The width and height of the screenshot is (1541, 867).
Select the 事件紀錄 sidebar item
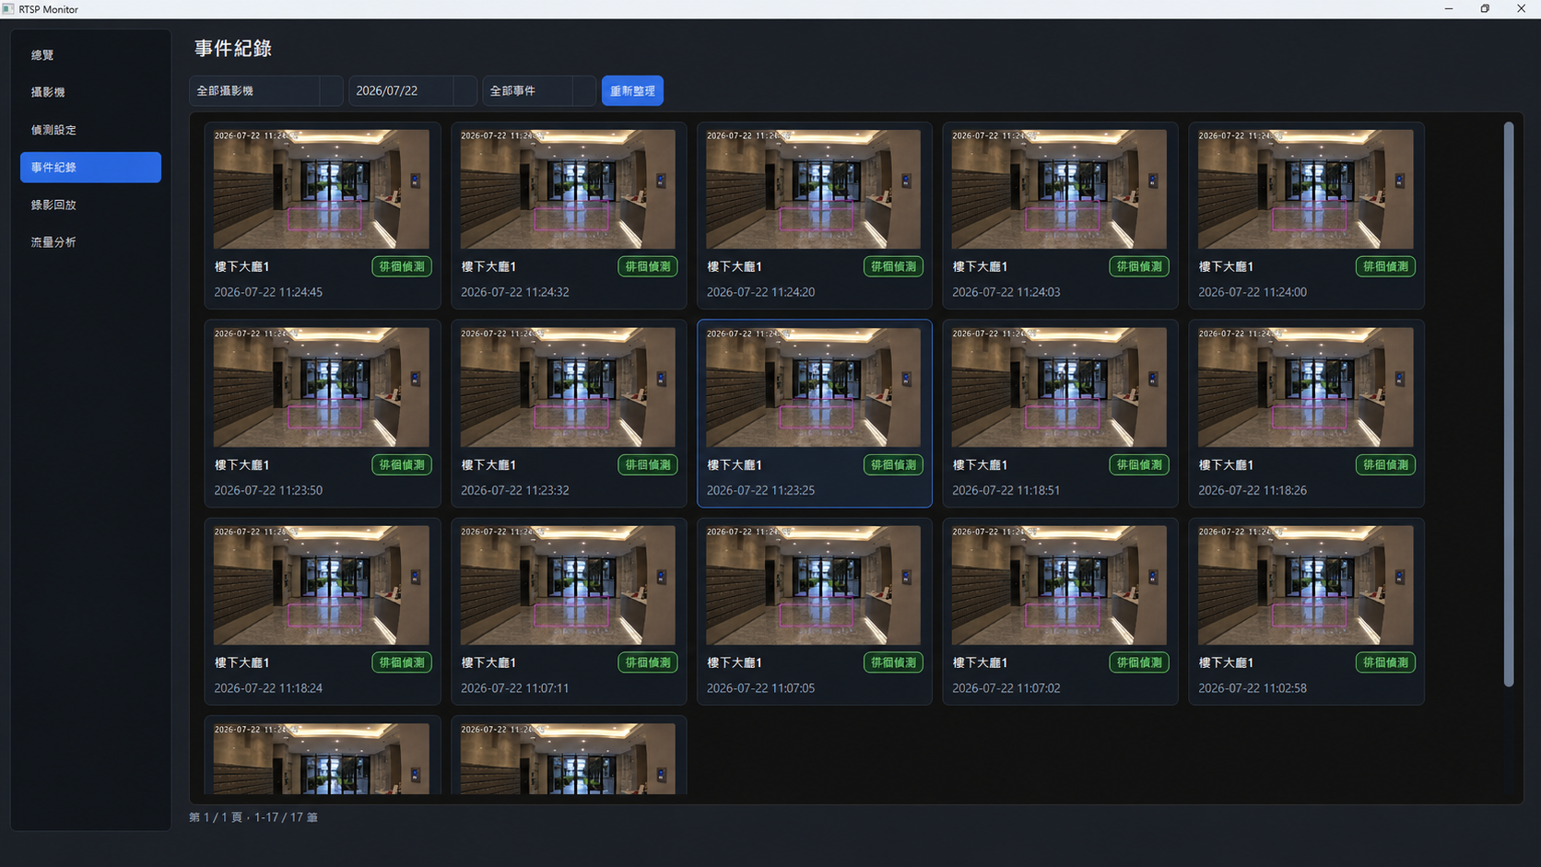tap(90, 168)
